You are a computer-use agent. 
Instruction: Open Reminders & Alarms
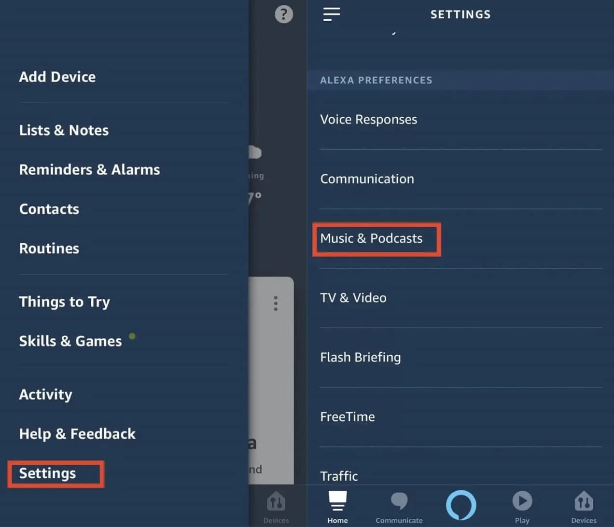point(89,170)
